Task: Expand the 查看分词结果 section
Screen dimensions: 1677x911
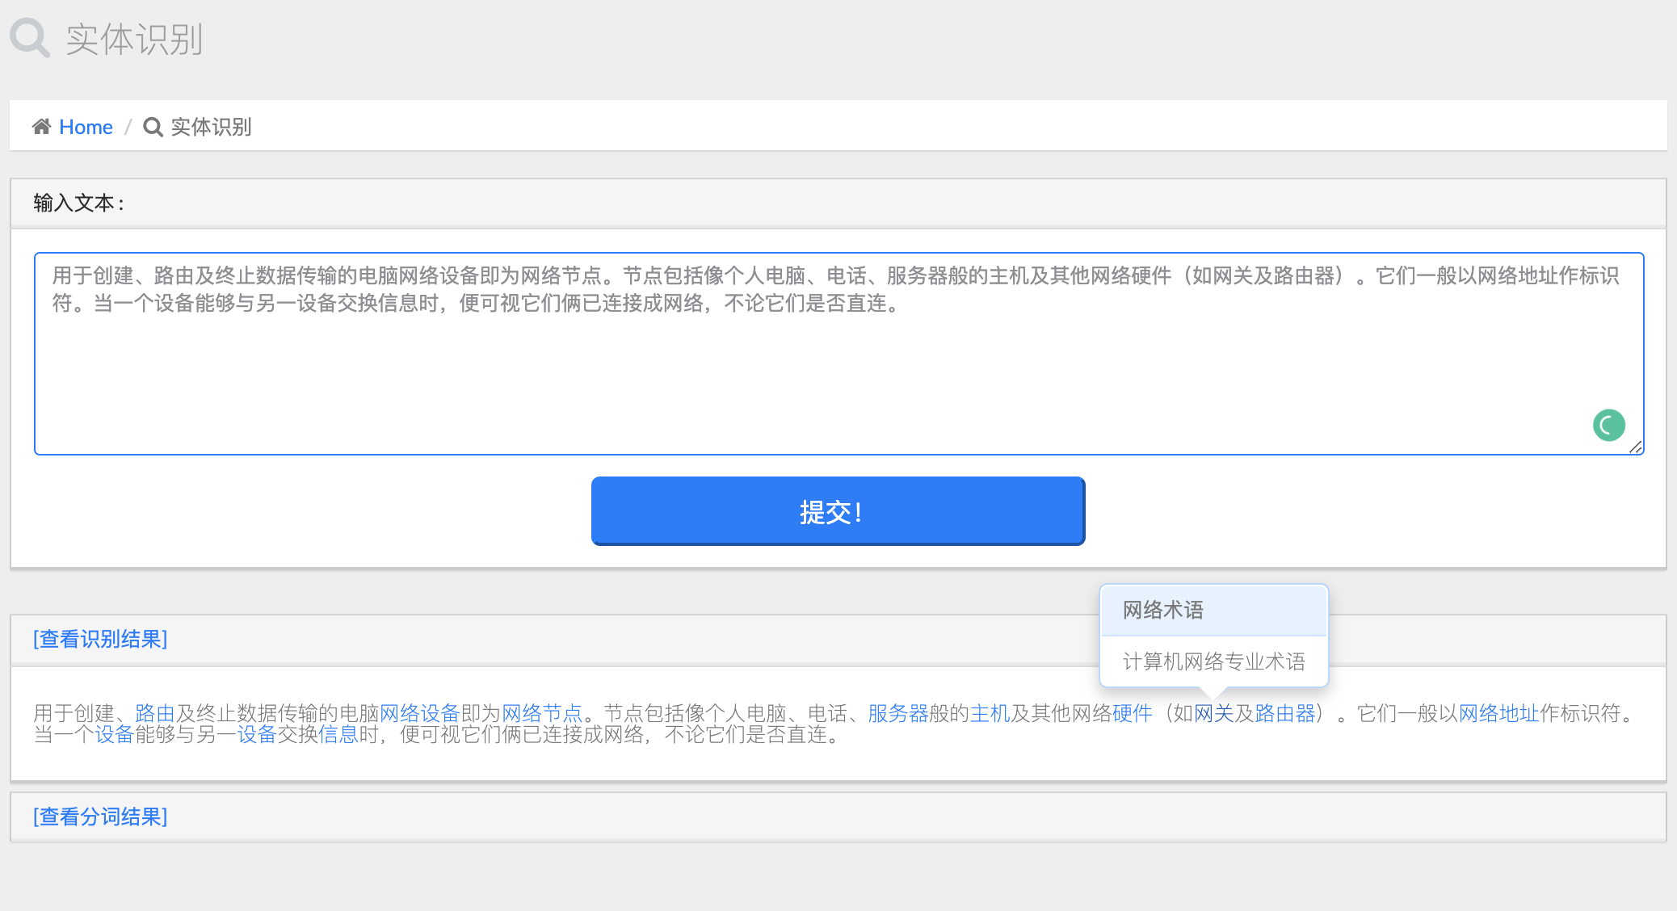Action: (100, 817)
